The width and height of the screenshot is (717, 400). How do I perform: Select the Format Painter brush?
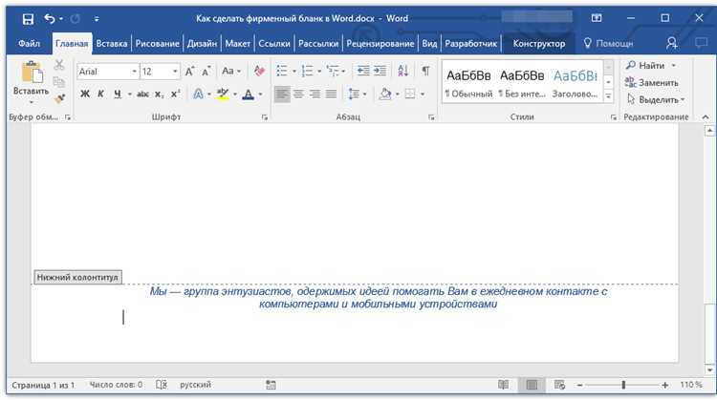pyautogui.click(x=59, y=98)
